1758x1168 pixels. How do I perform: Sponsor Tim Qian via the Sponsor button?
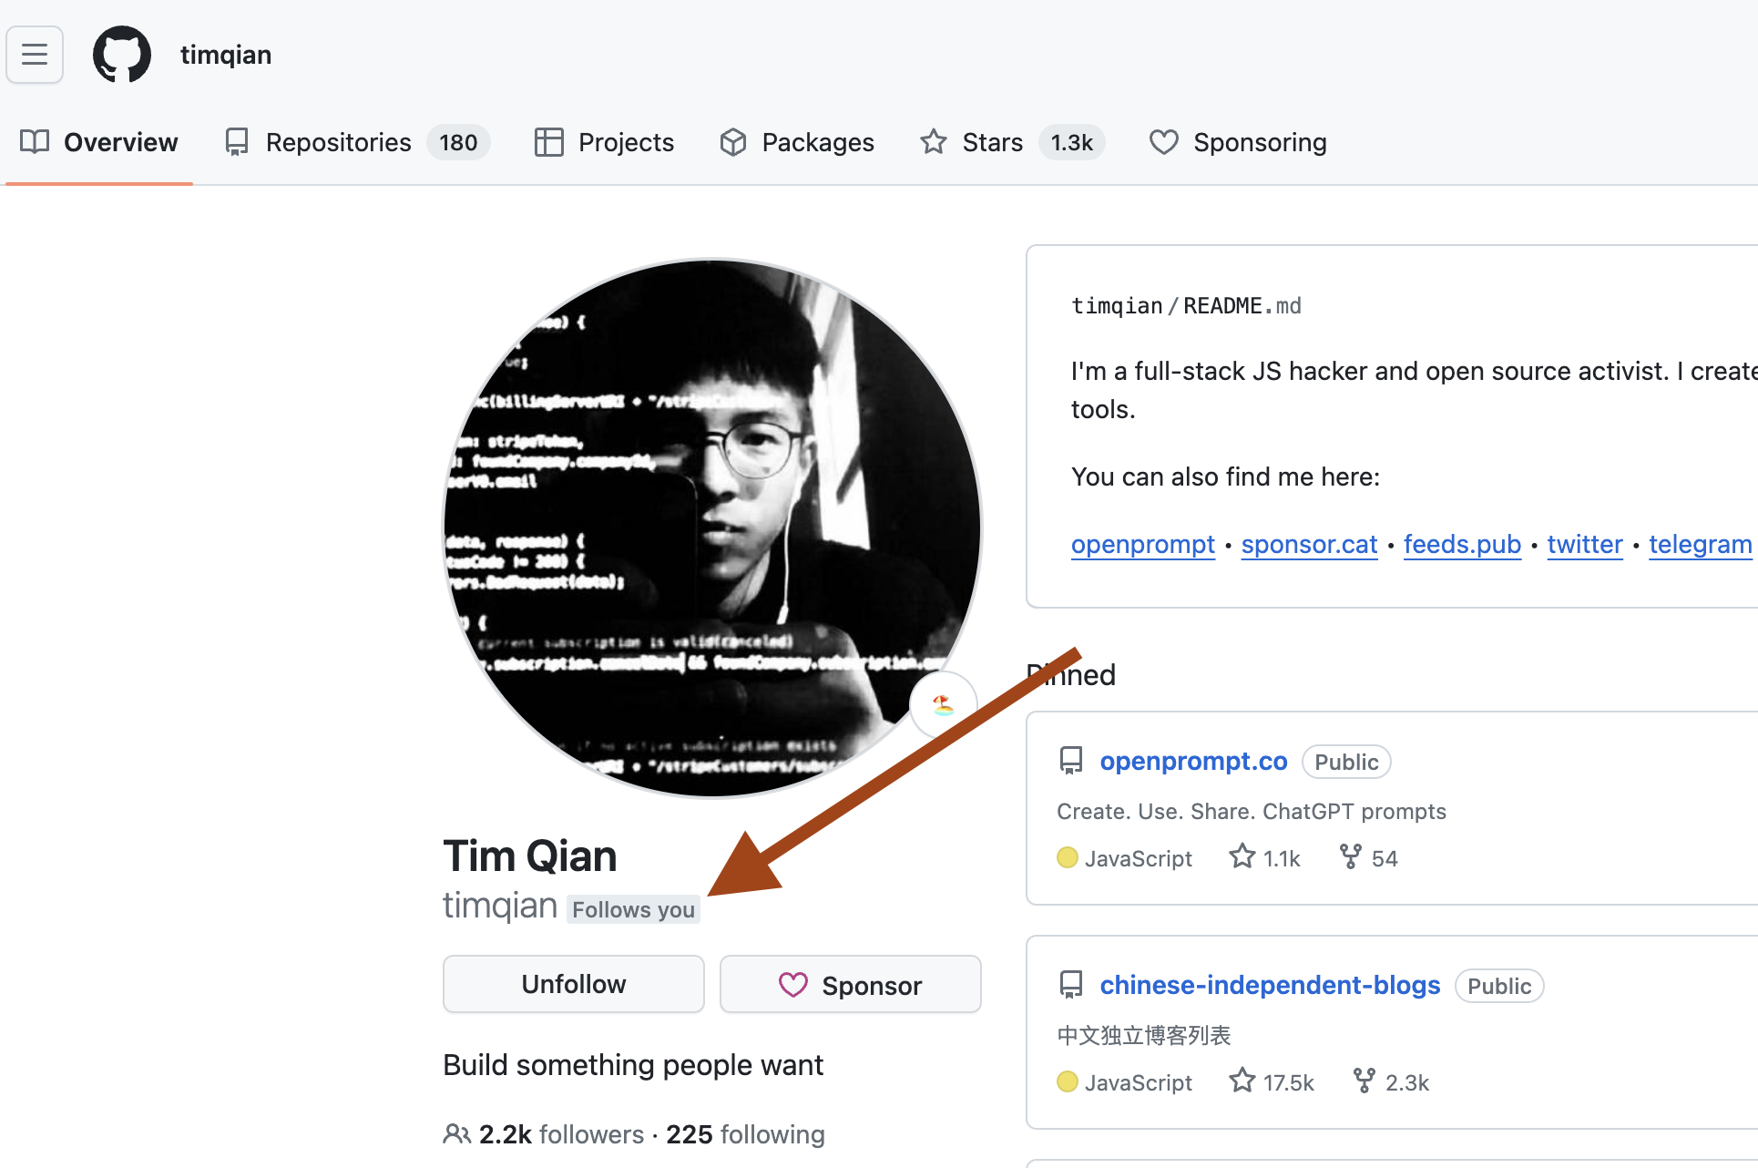tap(850, 984)
